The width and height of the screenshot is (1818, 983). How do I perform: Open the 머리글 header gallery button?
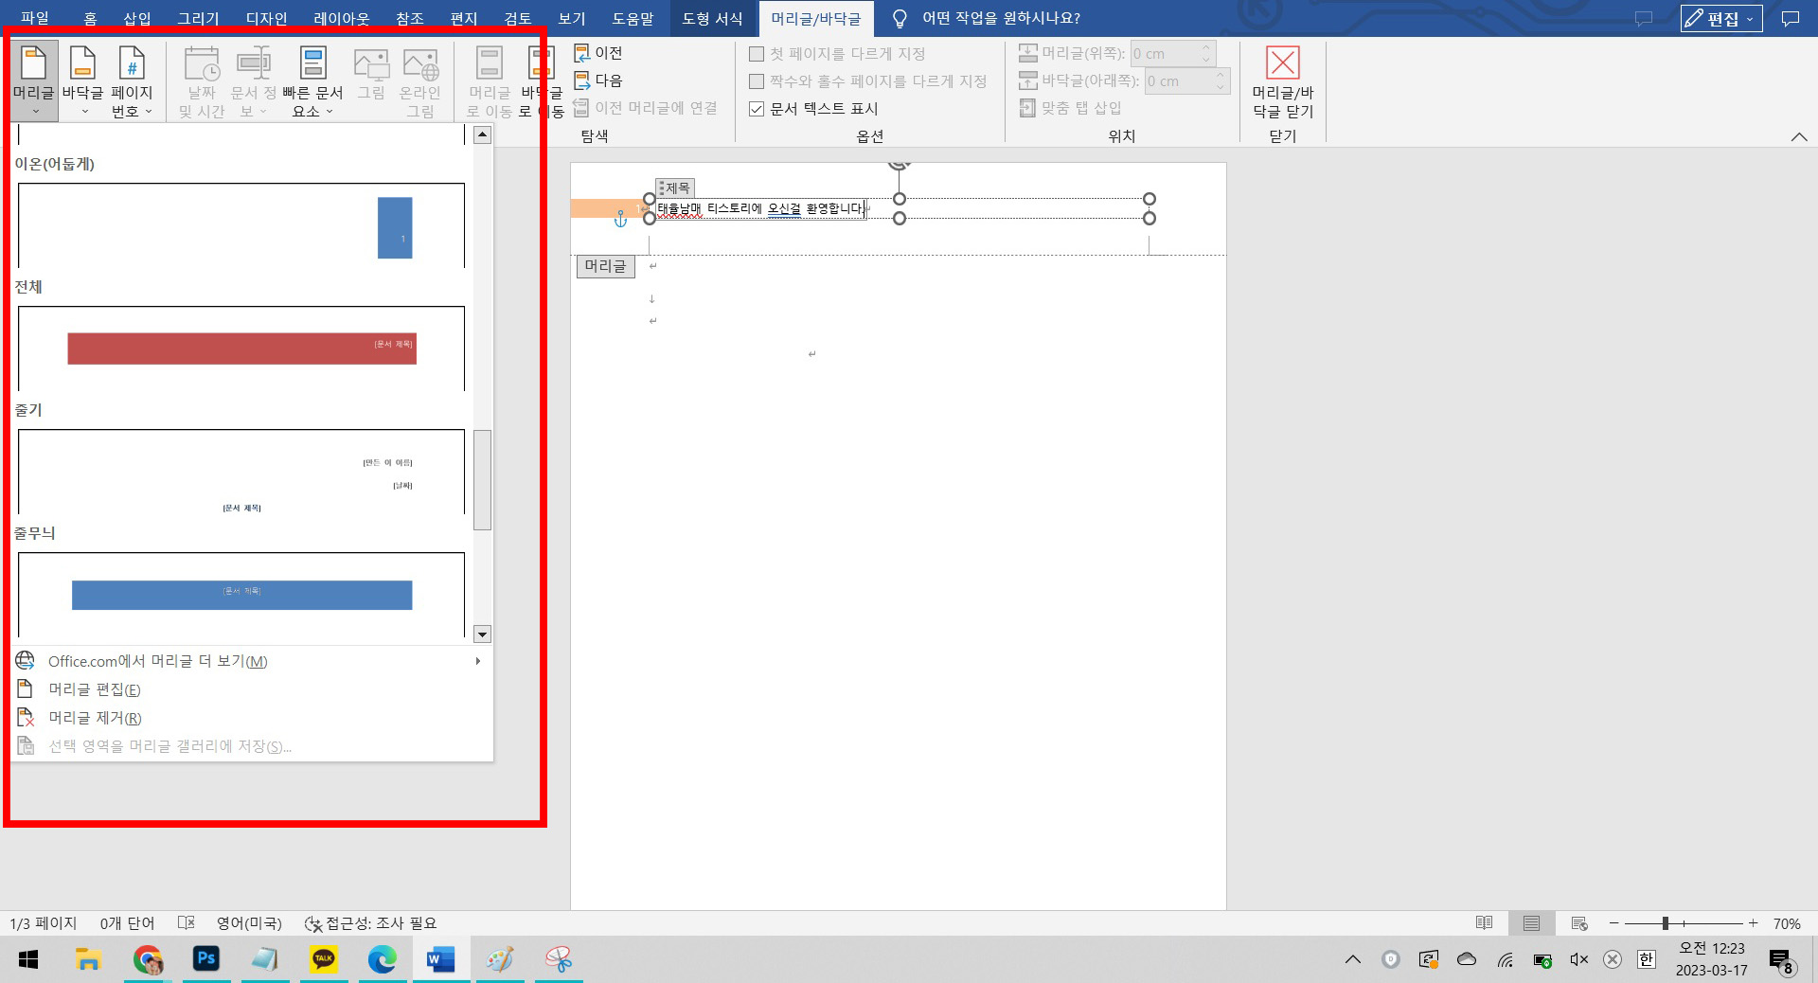pyautogui.click(x=34, y=81)
